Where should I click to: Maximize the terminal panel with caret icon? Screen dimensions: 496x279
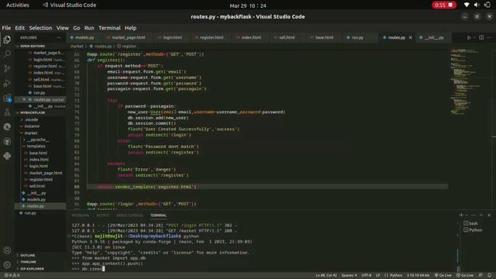click(x=481, y=215)
